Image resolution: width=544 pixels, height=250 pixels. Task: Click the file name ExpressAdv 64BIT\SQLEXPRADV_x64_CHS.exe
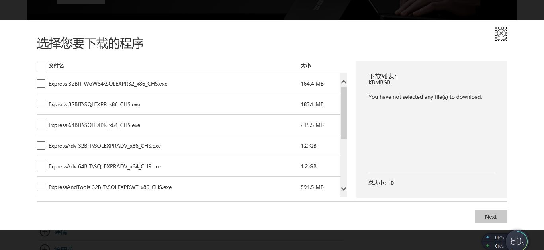click(105, 166)
